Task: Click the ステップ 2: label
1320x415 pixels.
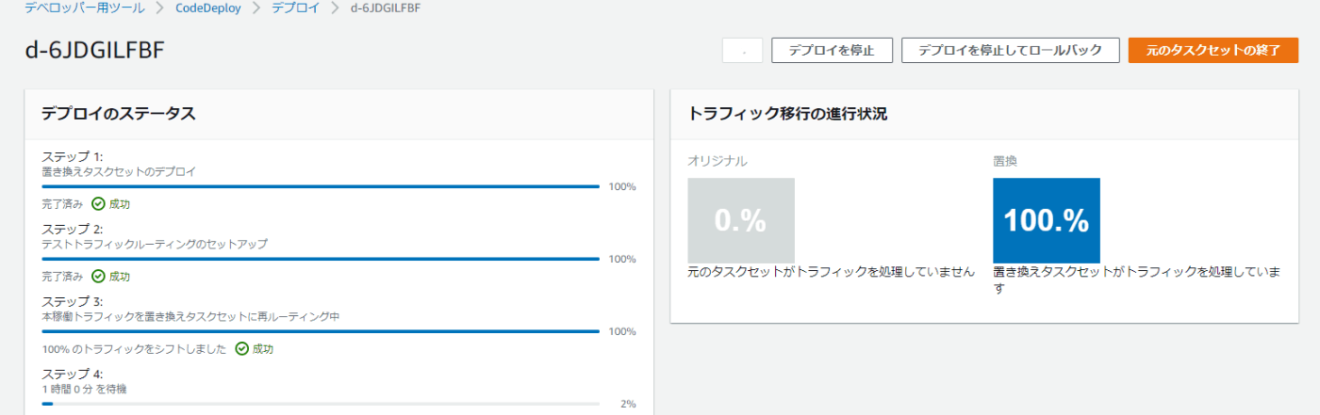Action: pyautogui.click(x=73, y=229)
